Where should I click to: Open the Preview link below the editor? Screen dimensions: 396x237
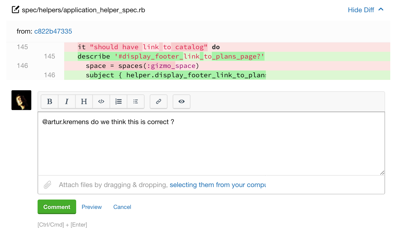click(x=92, y=207)
